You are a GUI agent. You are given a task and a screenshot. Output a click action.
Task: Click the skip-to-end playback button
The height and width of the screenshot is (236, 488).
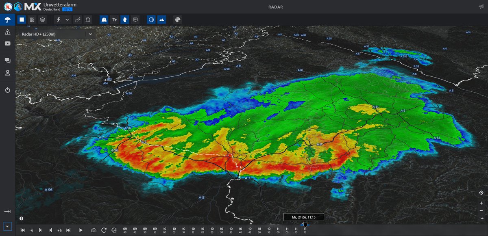tap(68, 230)
